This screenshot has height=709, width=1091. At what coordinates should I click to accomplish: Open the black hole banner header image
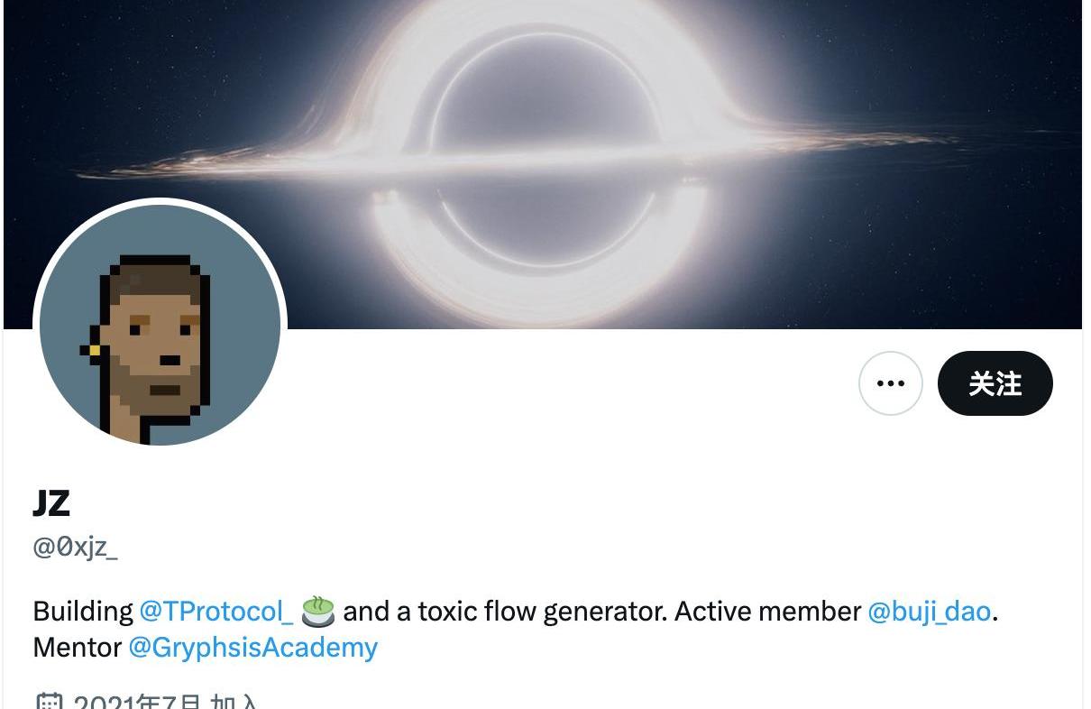pyautogui.click(x=543, y=164)
